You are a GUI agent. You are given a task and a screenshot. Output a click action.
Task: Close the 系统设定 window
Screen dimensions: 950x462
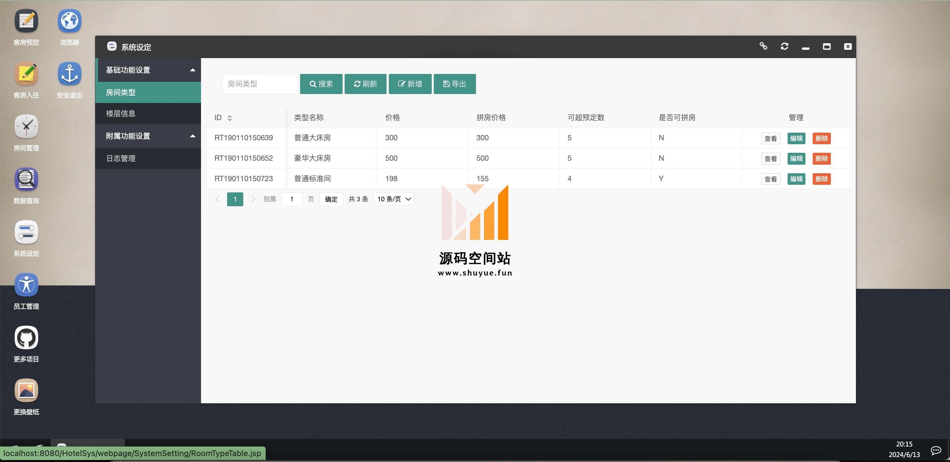pos(848,47)
